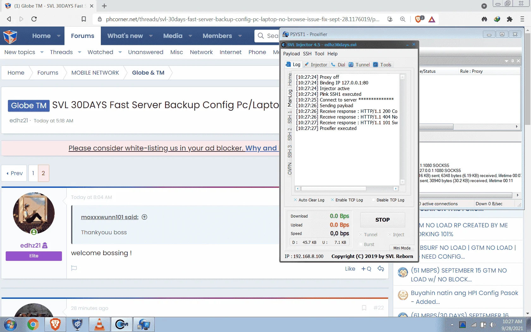Switch SVL Injector to Mini Mode

[402, 248]
